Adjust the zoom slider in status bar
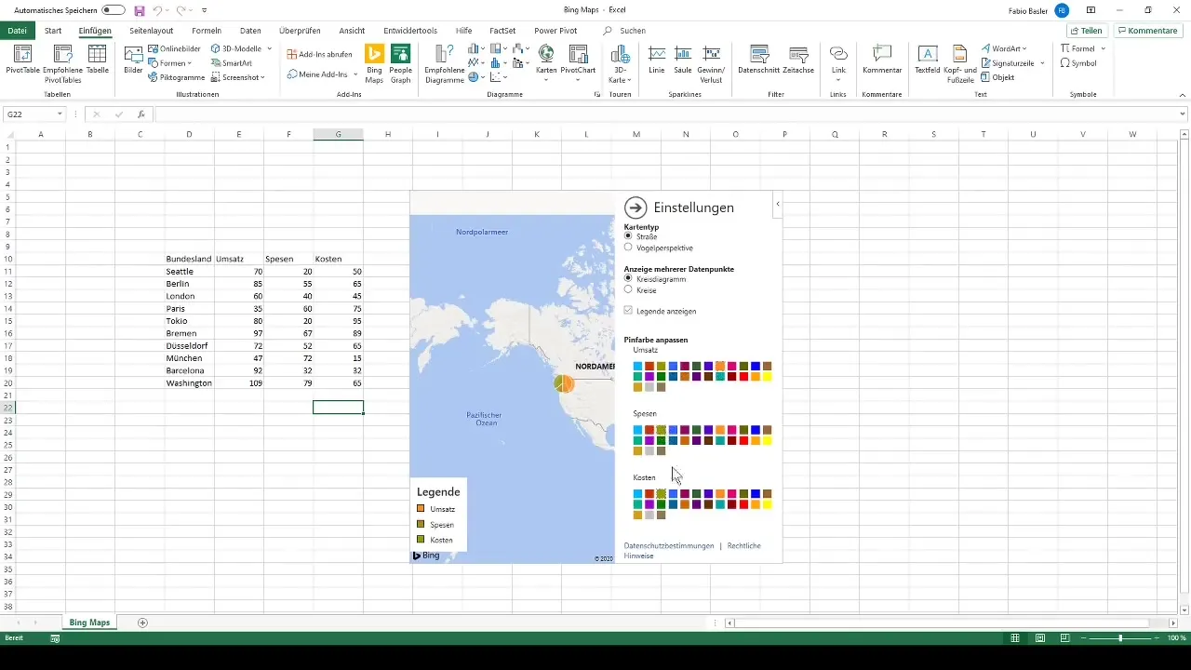The width and height of the screenshot is (1191, 670). (1120, 638)
